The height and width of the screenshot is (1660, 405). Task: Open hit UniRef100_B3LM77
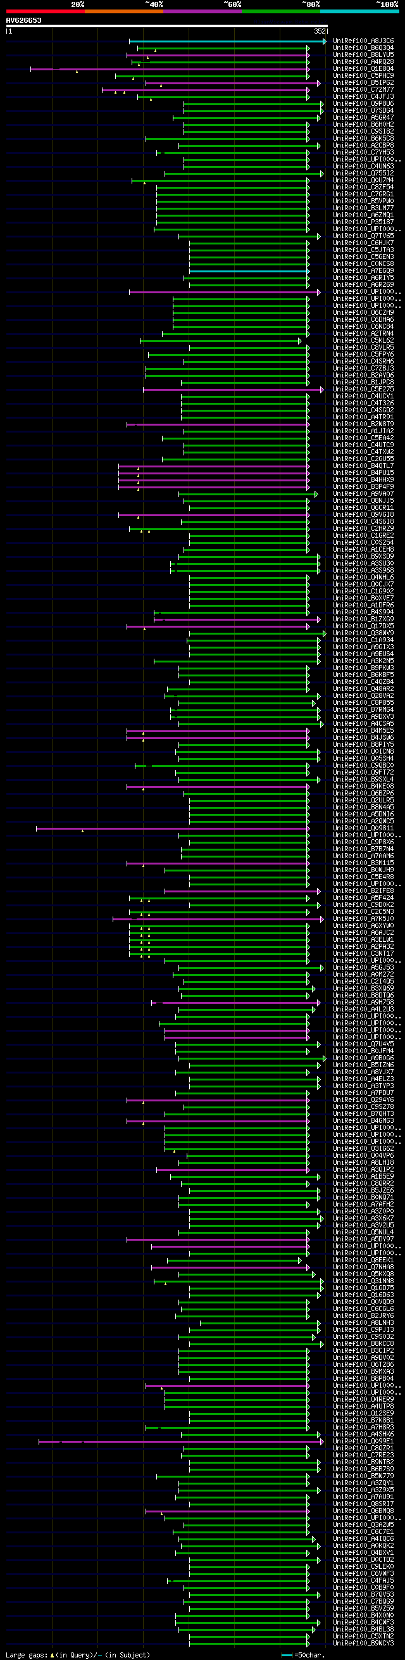[364, 208]
